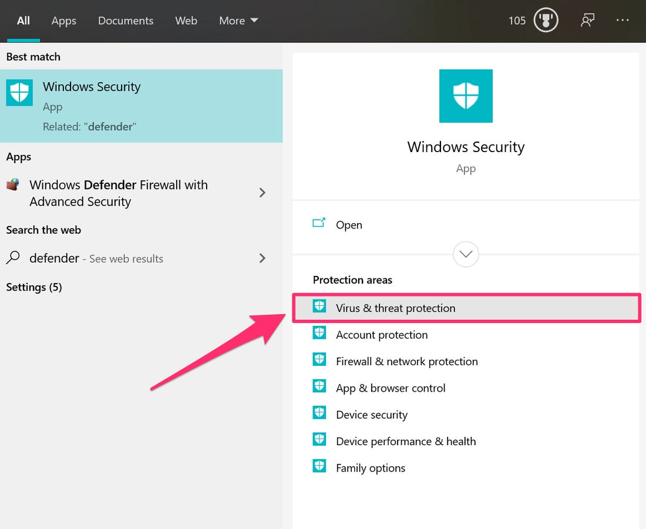Open Account protection
646x529 pixels.
[466, 335]
